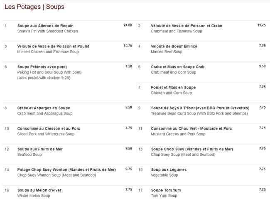Image resolution: width=270 pixels, height=201 pixels.
Task: Open Soupe Chop Suey item 13
Action: point(192,149)
